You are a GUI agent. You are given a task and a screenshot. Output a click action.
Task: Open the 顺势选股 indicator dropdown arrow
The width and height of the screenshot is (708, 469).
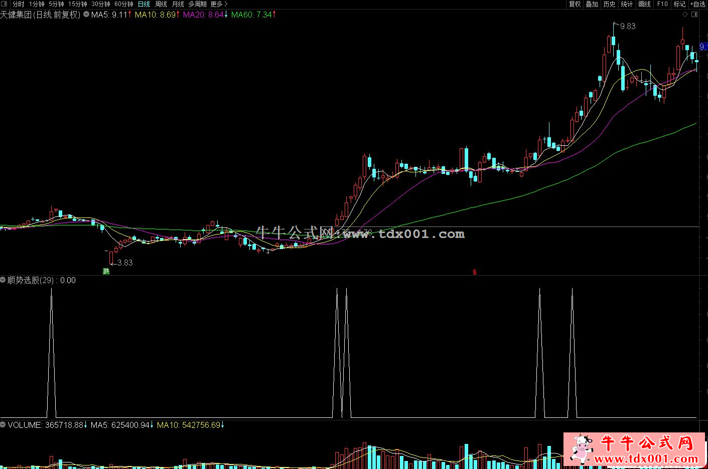coord(3,280)
